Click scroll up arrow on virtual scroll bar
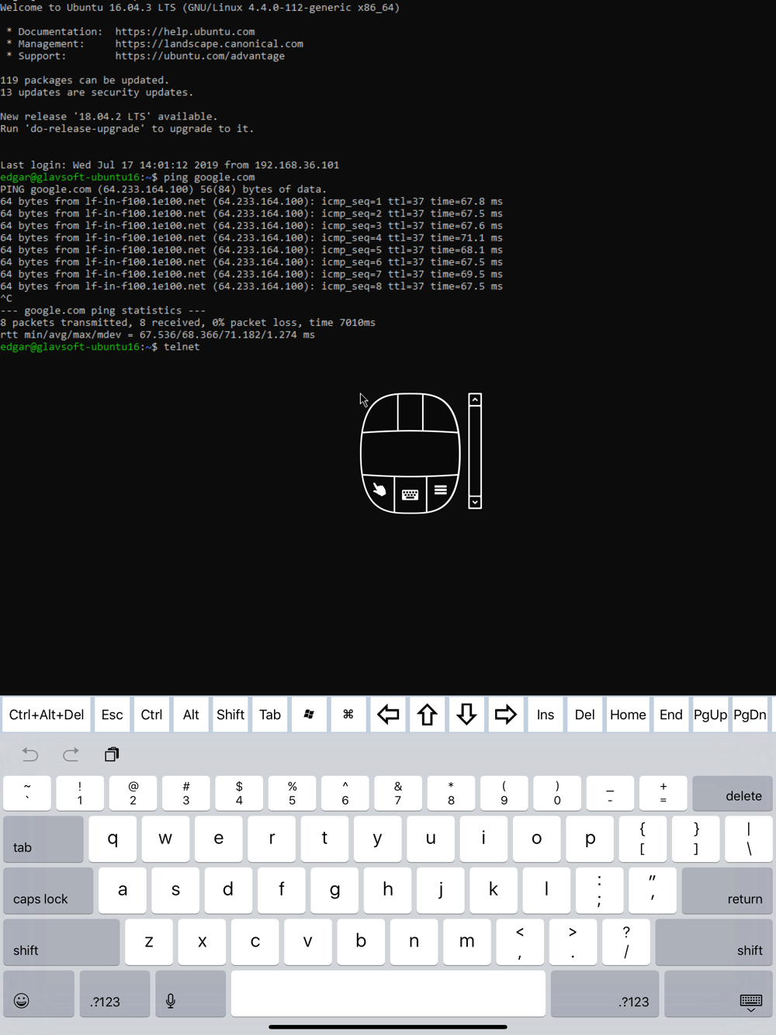Image resolution: width=776 pixels, height=1035 pixels. (475, 400)
